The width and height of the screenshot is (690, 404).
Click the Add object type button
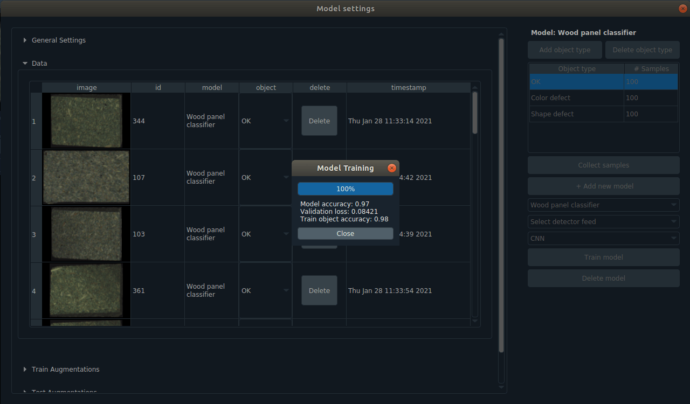[564, 50]
